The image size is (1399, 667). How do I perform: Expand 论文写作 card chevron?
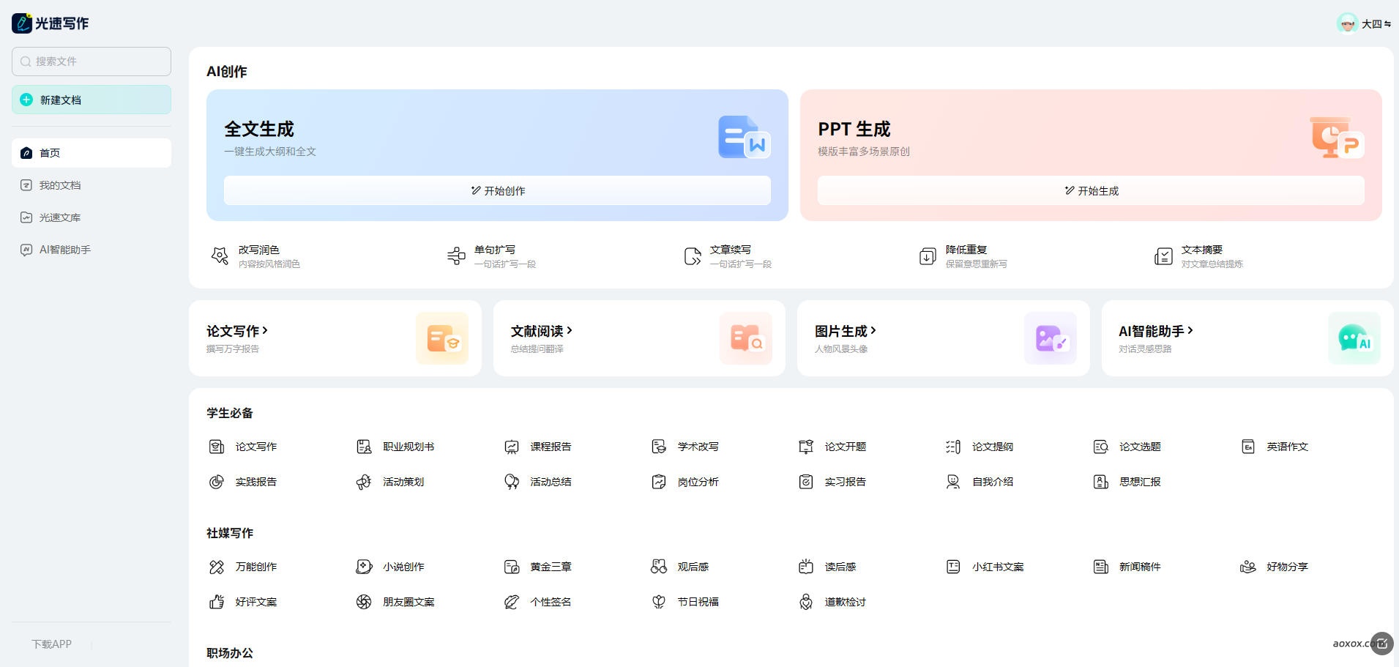tap(265, 331)
